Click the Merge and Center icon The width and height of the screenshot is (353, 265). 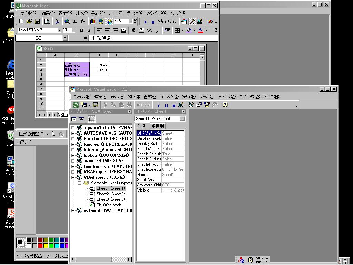123,30
